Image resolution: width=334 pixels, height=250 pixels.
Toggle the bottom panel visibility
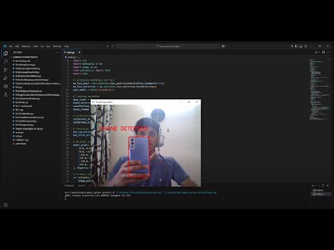coord(301,47)
